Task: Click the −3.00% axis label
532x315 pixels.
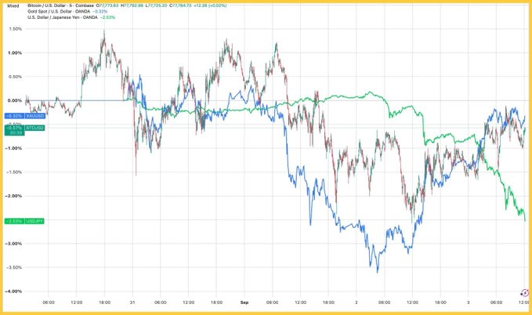Action: [13, 244]
